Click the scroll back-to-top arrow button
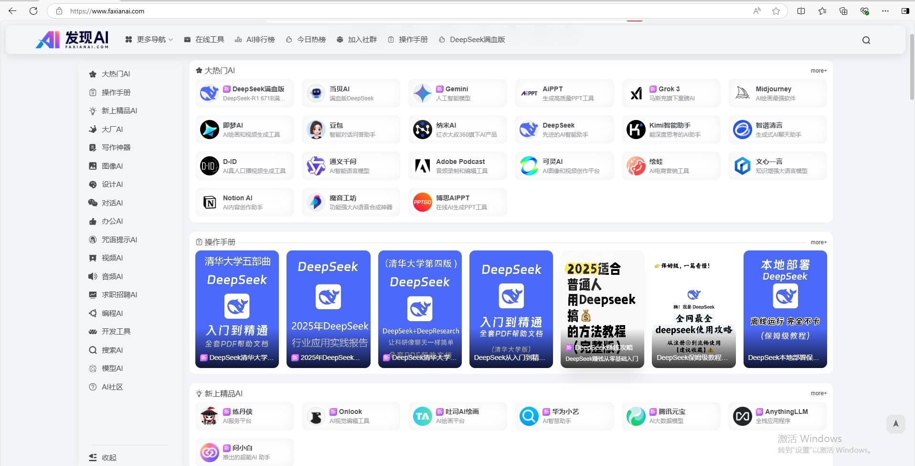 pyautogui.click(x=895, y=423)
